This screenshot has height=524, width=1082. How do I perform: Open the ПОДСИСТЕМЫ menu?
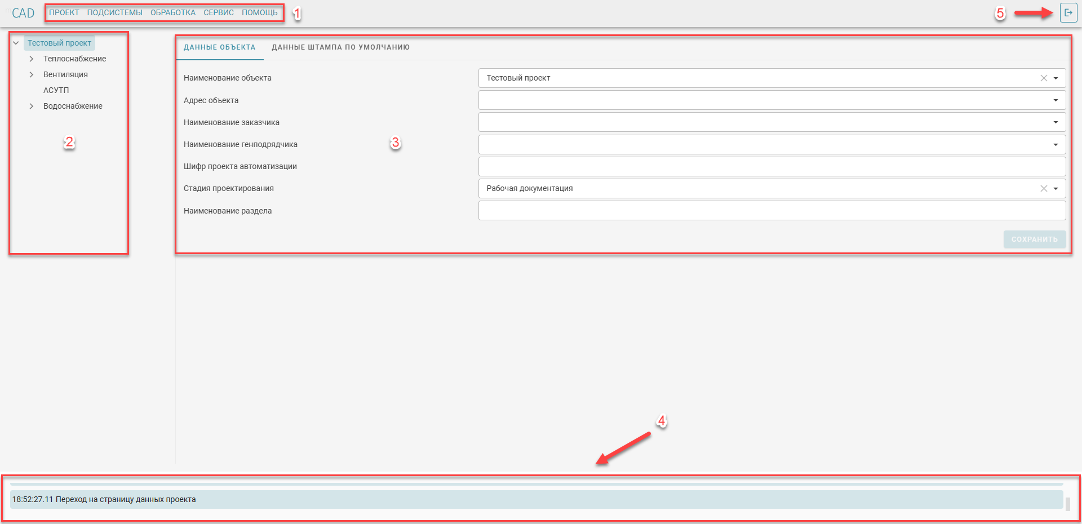(x=114, y=12)
